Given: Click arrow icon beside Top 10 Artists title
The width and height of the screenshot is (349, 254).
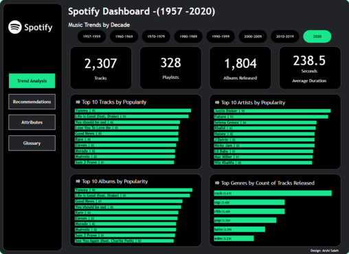Looking at the screenshot, I should tap(217, 102).
